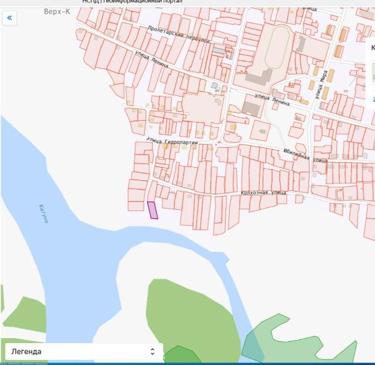Click the улица Мира label
The image size is (375, 365).
pos(321,85)
